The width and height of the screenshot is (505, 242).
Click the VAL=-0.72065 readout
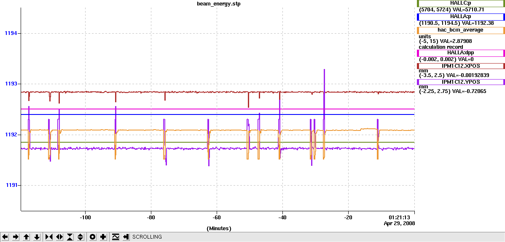click(469, 92)
